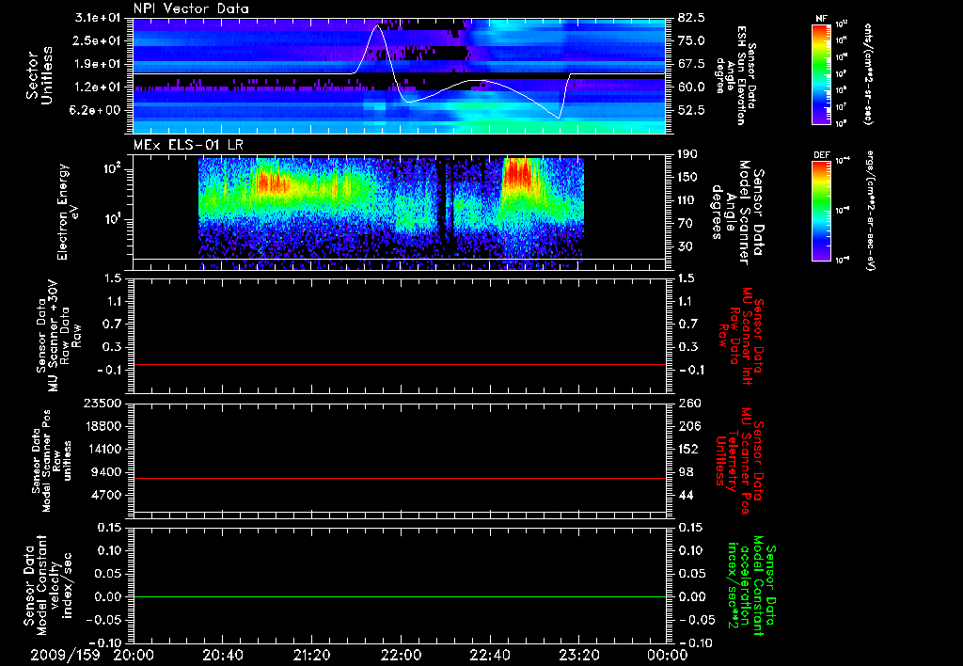Click the 30 scanner angle axis value
This screenshot has height=666, width=963.
point(686,247)
